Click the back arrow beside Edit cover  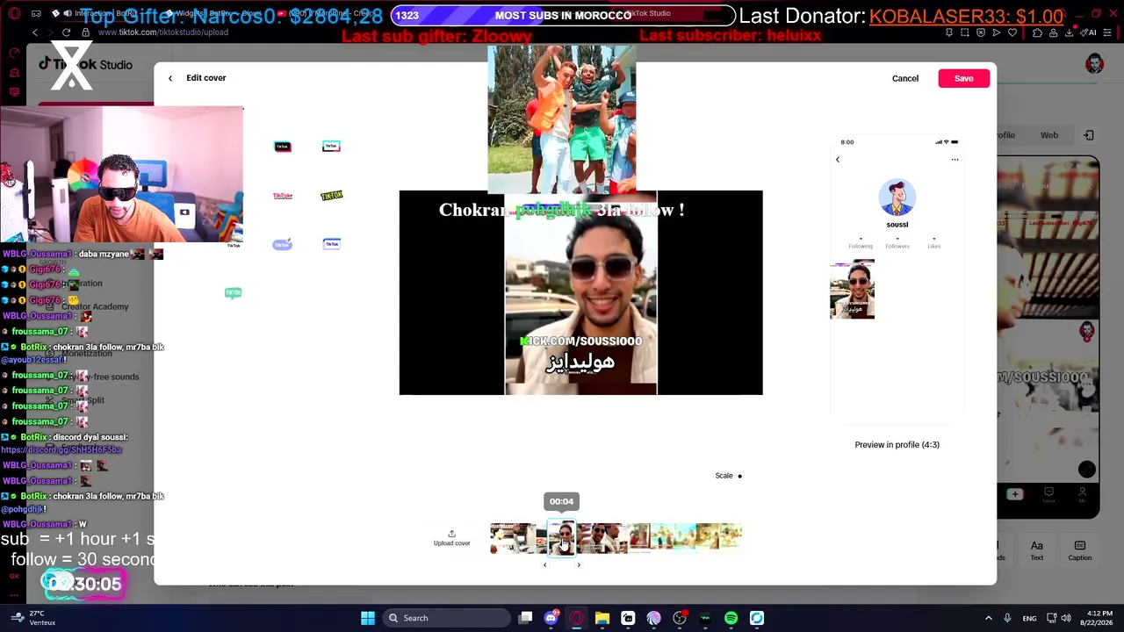[170, 78]
